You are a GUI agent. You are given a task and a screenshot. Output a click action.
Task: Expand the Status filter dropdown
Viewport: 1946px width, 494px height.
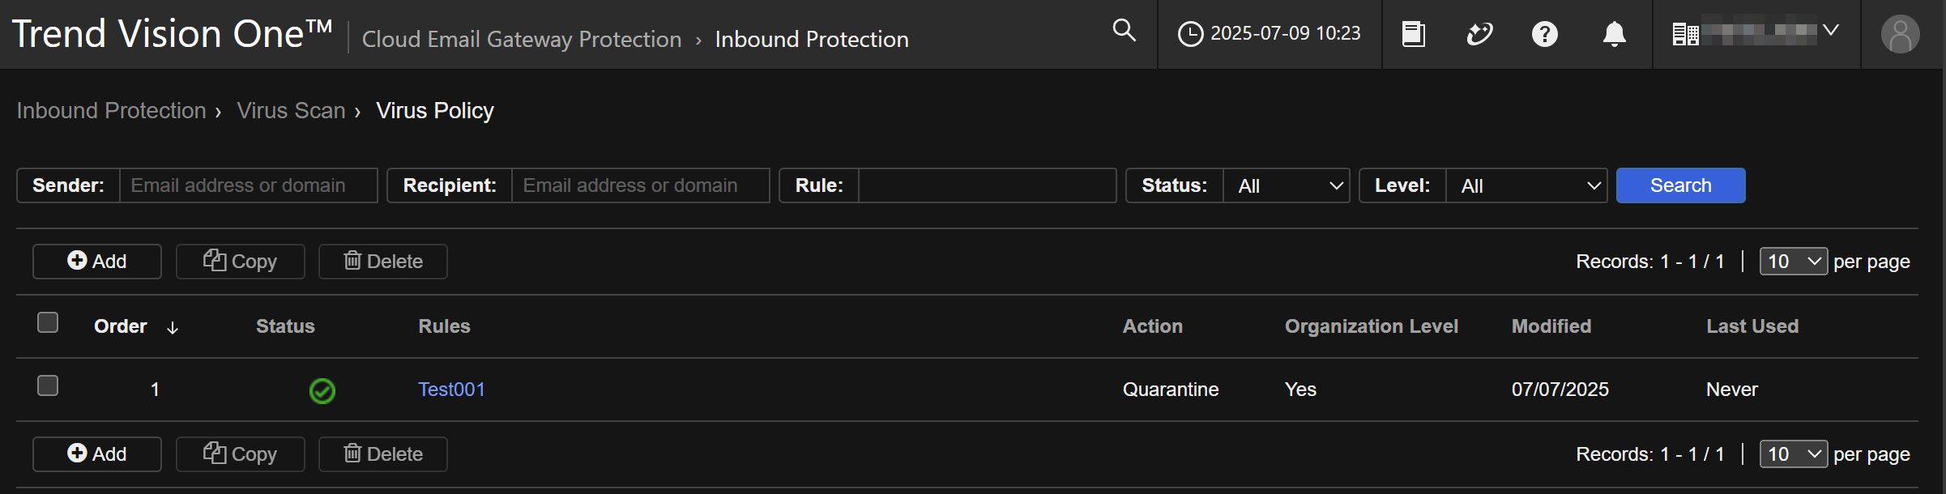pos(1286,185)
